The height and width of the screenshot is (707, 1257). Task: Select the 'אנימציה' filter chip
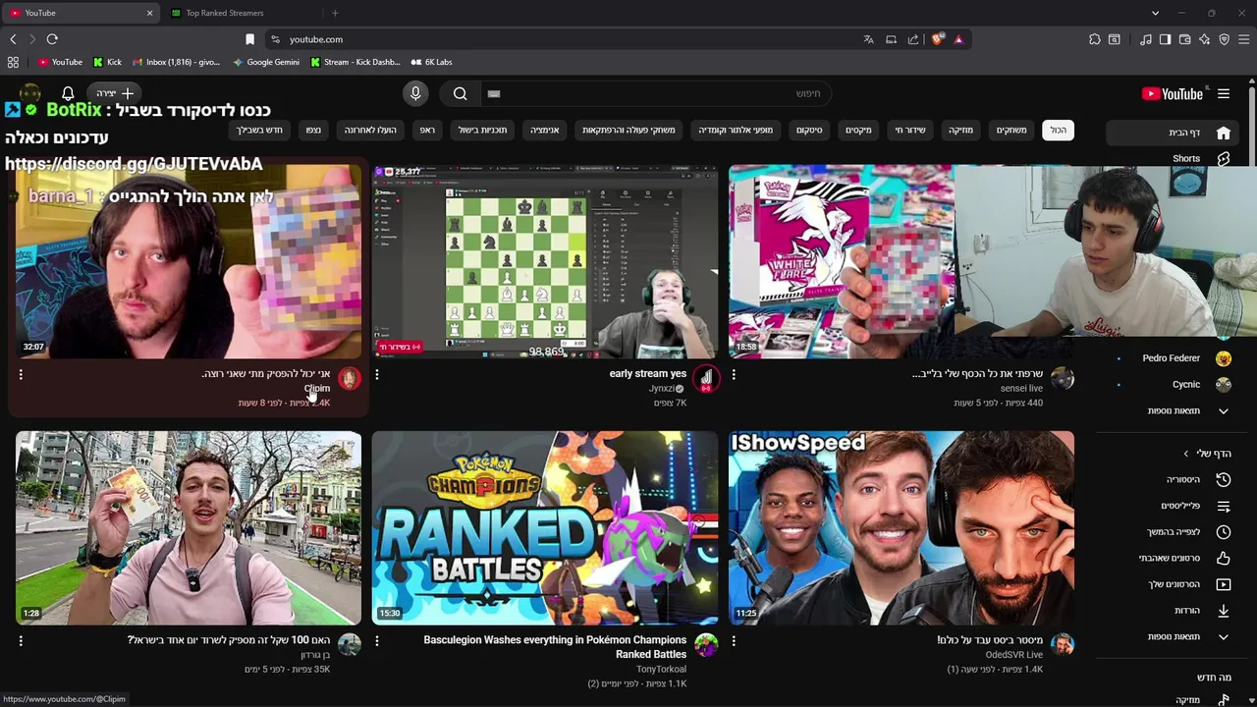click(545, 130)
